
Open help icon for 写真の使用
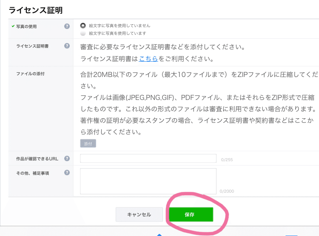click(67, 26)
